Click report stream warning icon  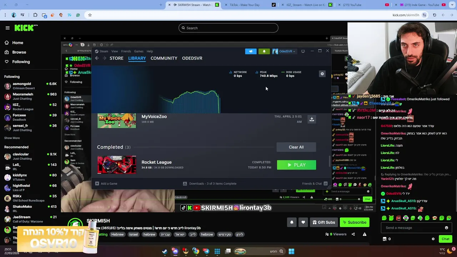tap(365, 234)
